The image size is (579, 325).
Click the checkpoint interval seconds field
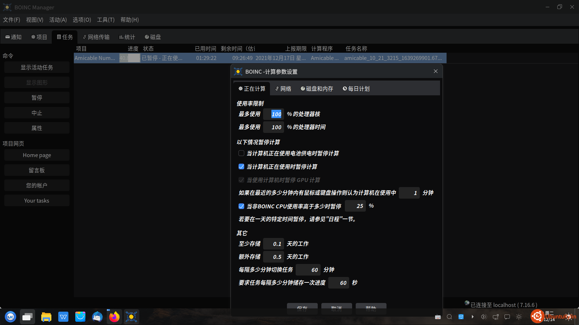click(339, 283)
